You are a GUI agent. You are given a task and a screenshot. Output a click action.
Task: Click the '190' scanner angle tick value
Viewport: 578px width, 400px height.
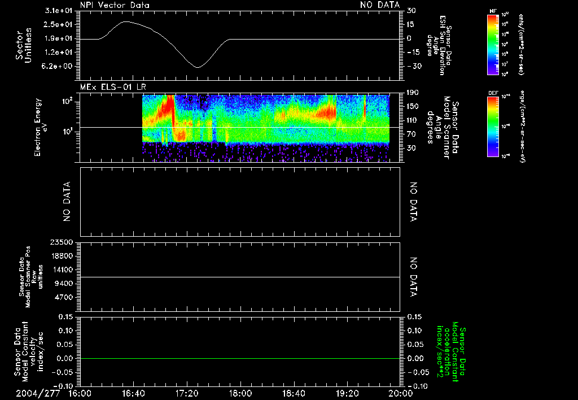click(413, 93)
